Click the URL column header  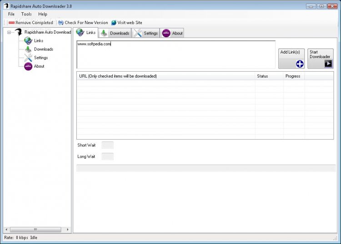point(166,76)
